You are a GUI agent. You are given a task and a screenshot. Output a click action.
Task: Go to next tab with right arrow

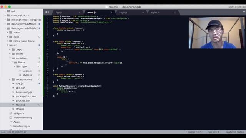tap(48, 12)
